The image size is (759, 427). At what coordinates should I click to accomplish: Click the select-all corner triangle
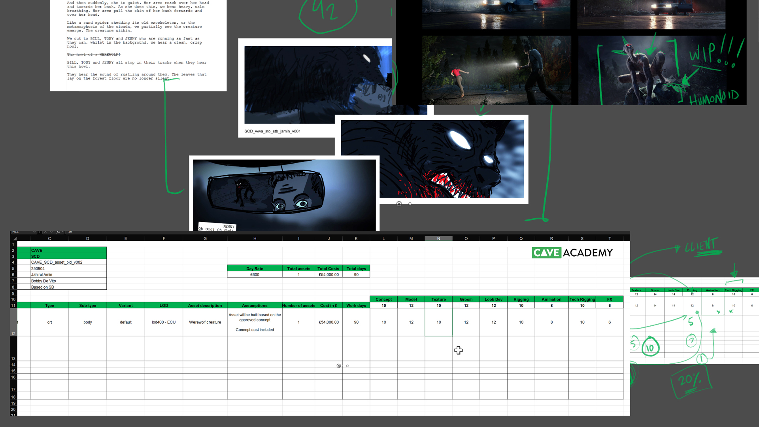(x=15, y=238)
